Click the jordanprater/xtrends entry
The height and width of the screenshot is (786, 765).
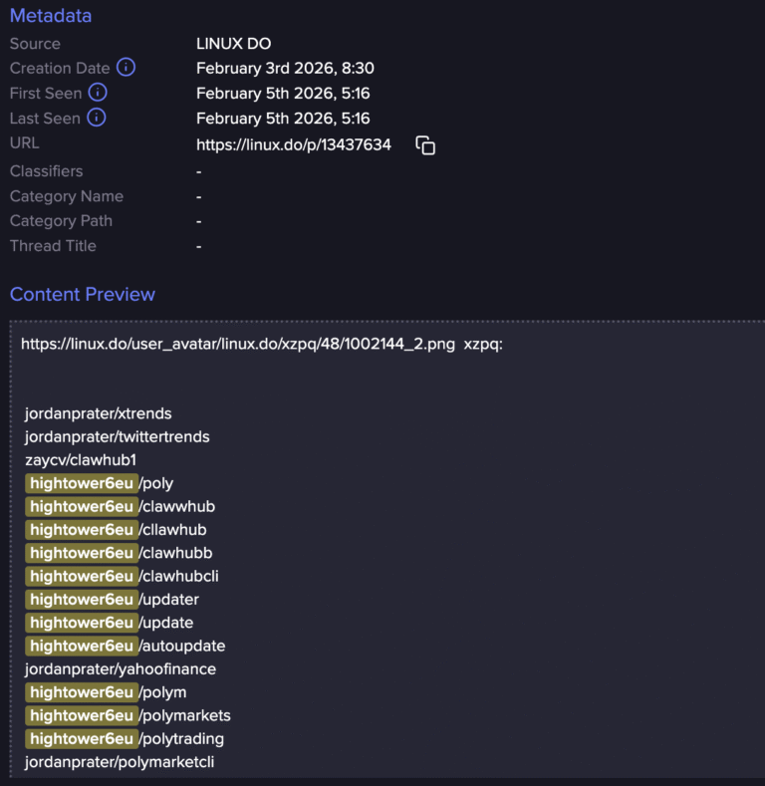pos(99,412)
